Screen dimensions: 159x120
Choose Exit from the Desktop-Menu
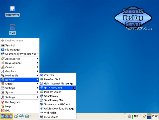click(x=20, y=110)
